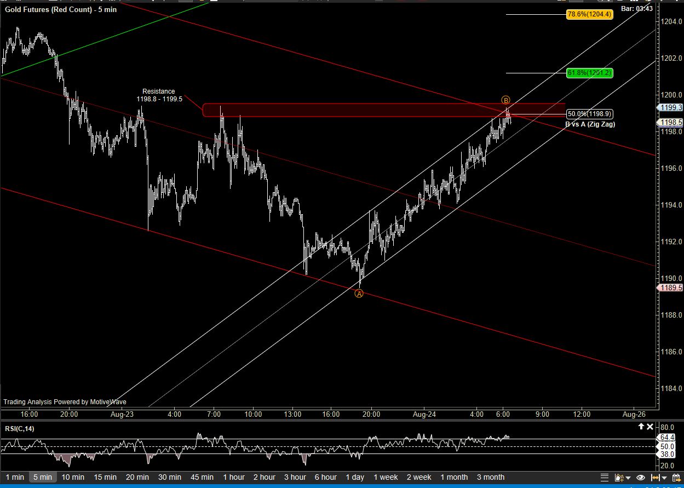Click the RSI 38.0 level label
Viewport: 684px width, 488px height.
667,454
